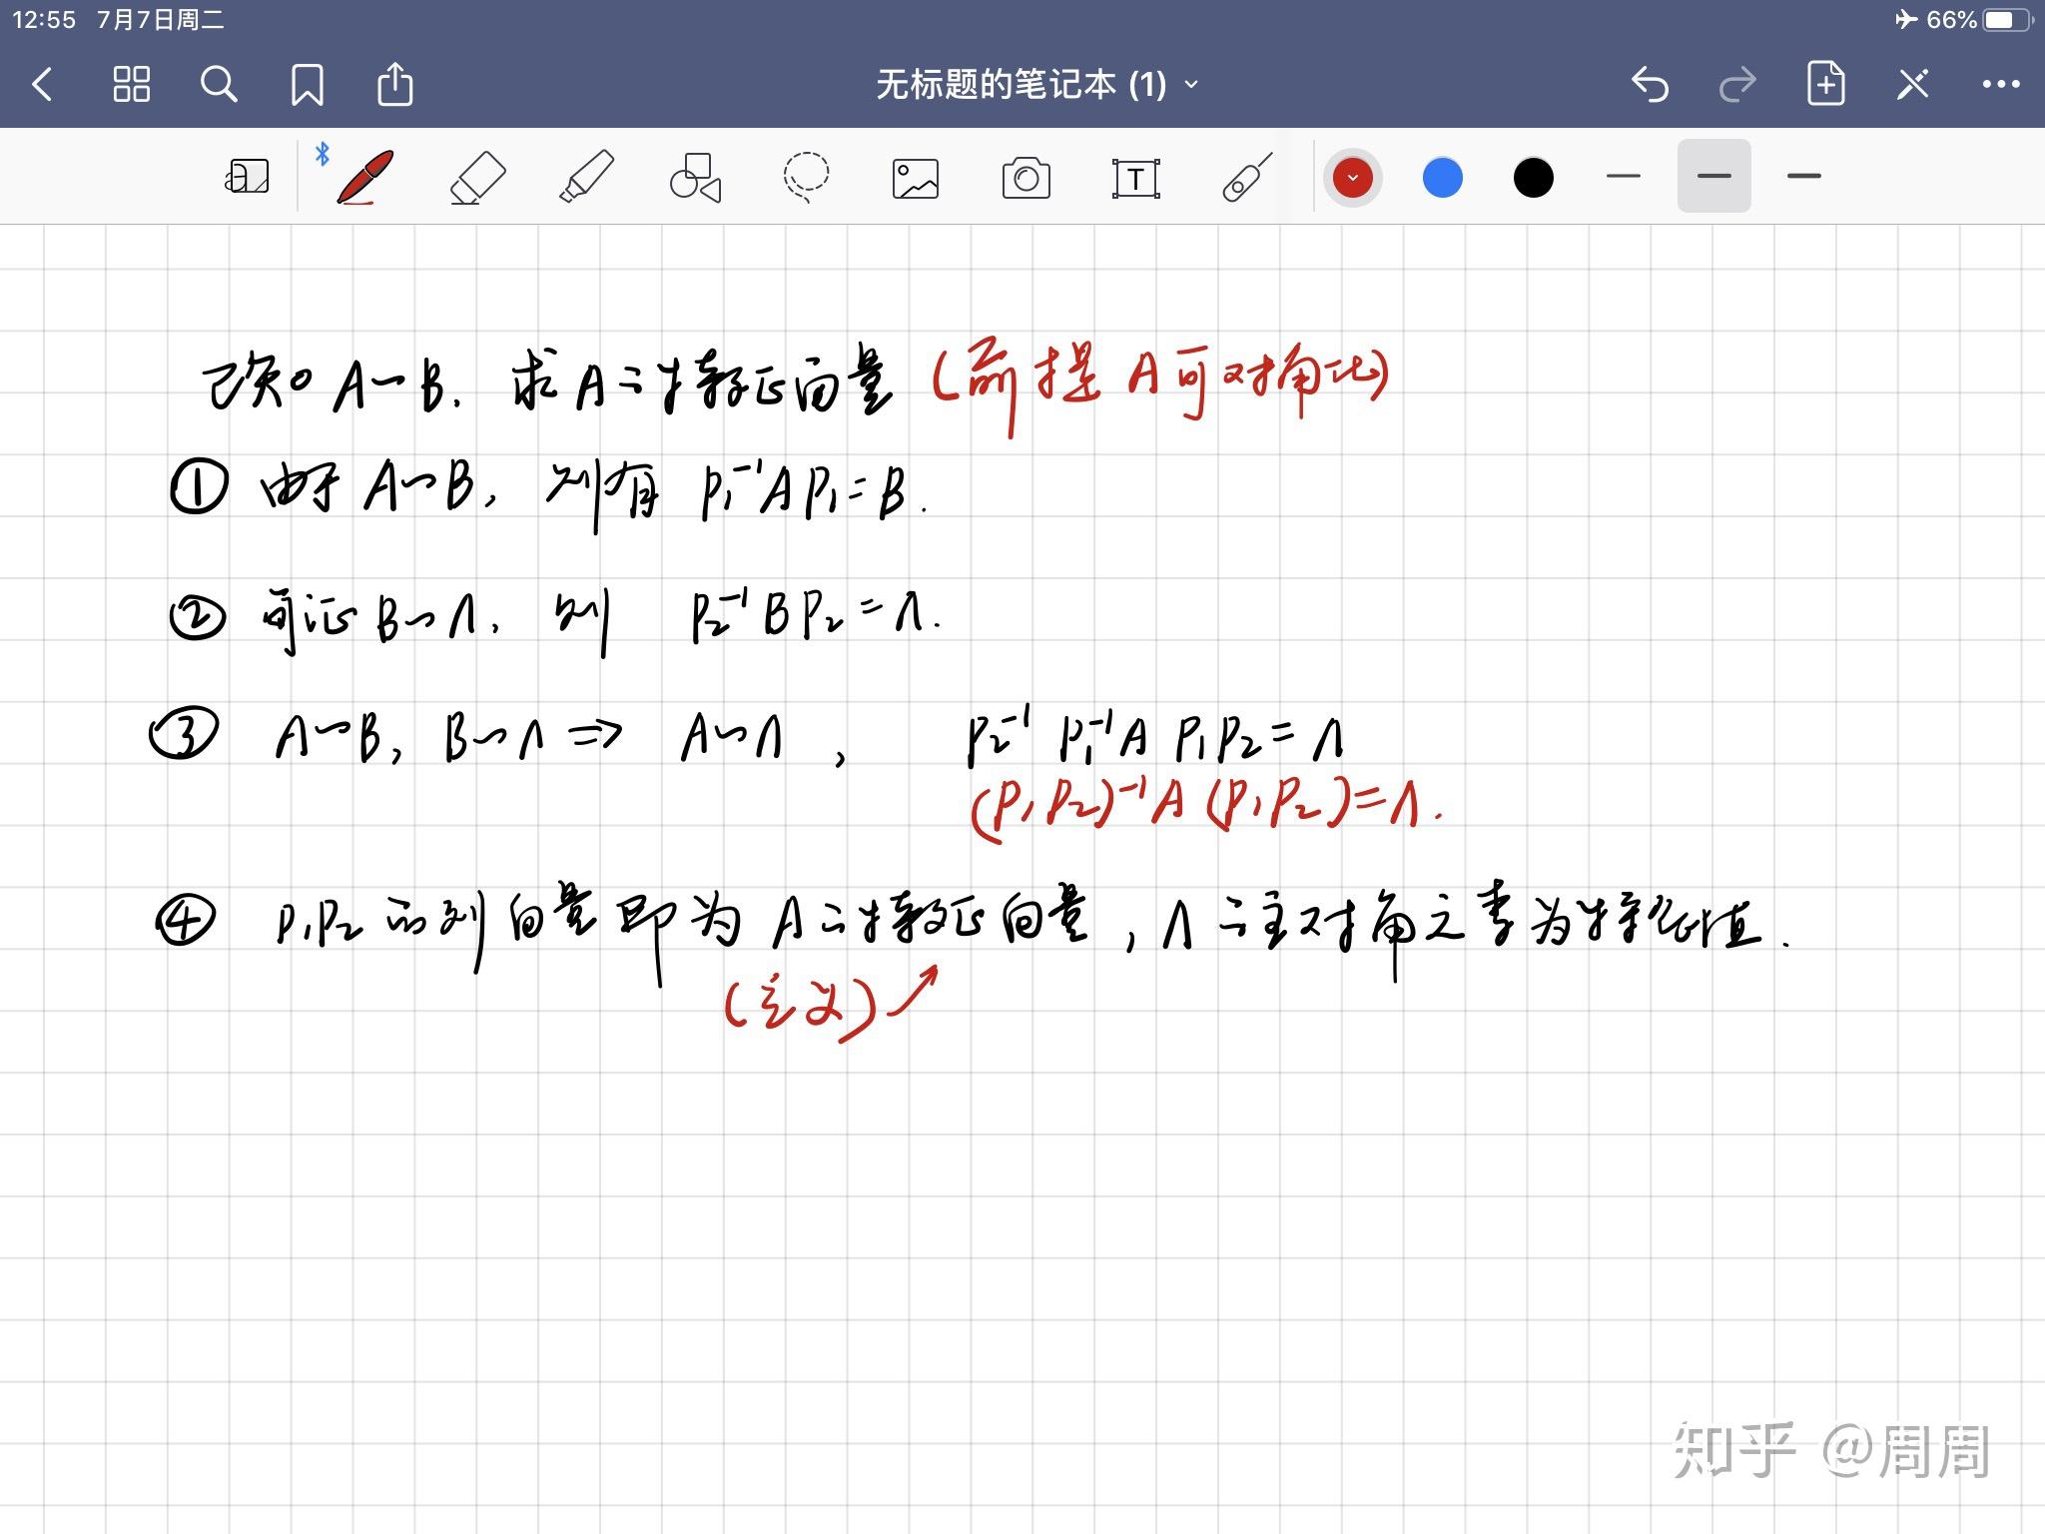Image resolution: width=2045 pixels, height=1534 pixels.
Task: Bookmark the current page
Action: pyautogui.click(x=307, y=85)
